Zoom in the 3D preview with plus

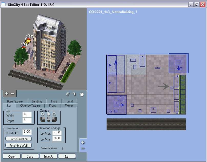pos(6,93)
